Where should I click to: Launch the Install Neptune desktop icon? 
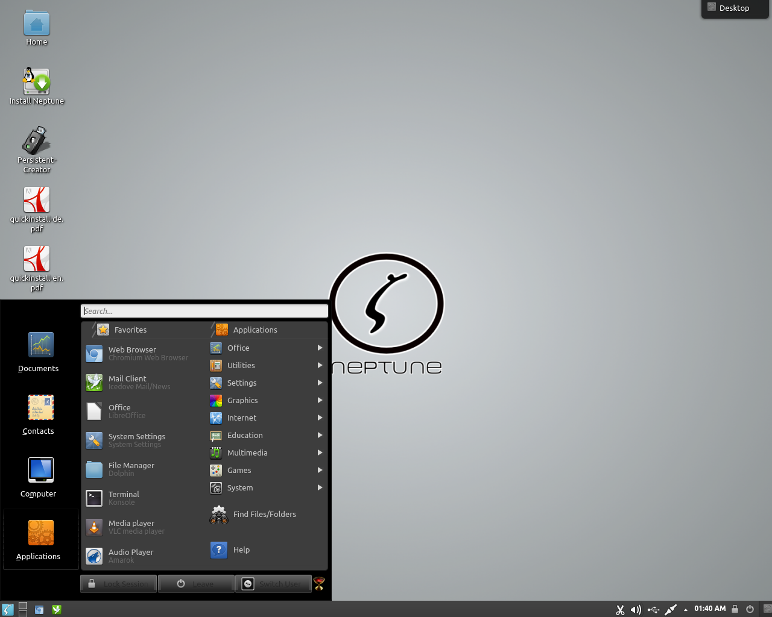coord(37,86)
